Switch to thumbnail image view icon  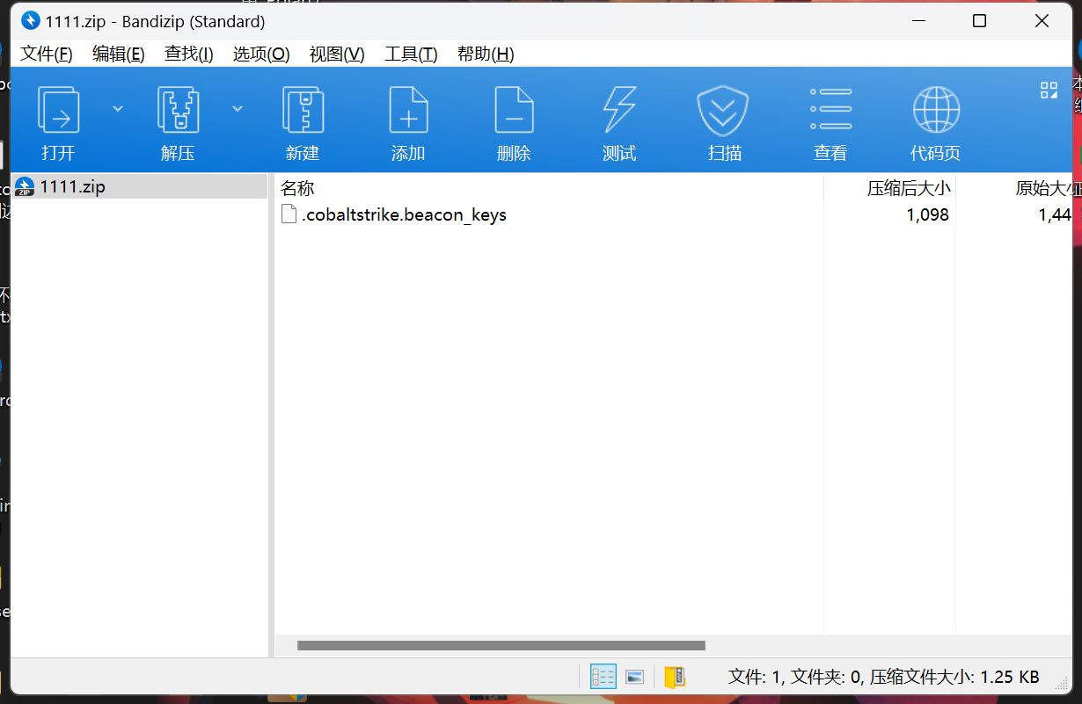634,677
